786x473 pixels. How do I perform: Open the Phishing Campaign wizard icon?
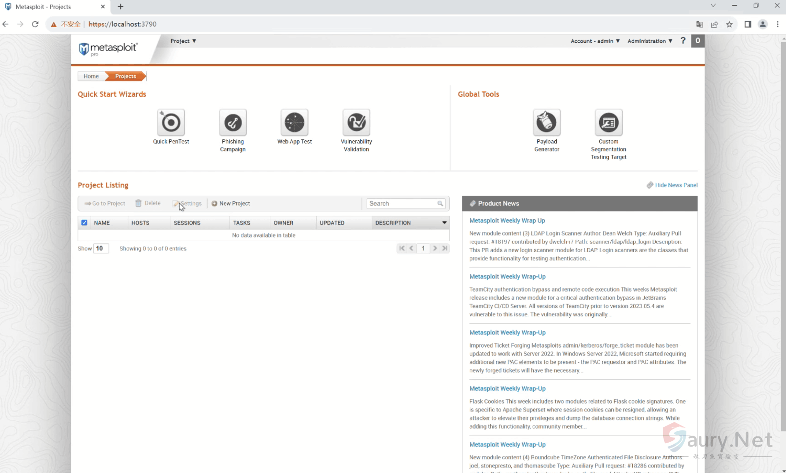tap(232, 123)
